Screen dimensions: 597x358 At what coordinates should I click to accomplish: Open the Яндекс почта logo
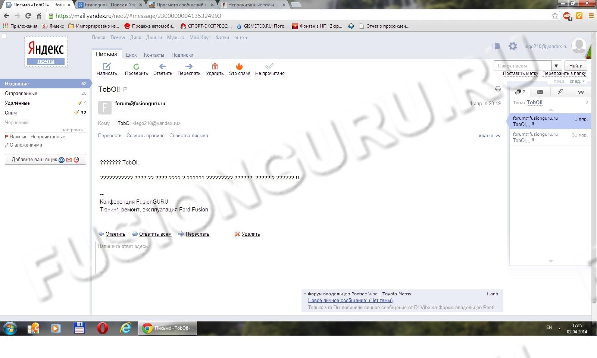point(46,51)
